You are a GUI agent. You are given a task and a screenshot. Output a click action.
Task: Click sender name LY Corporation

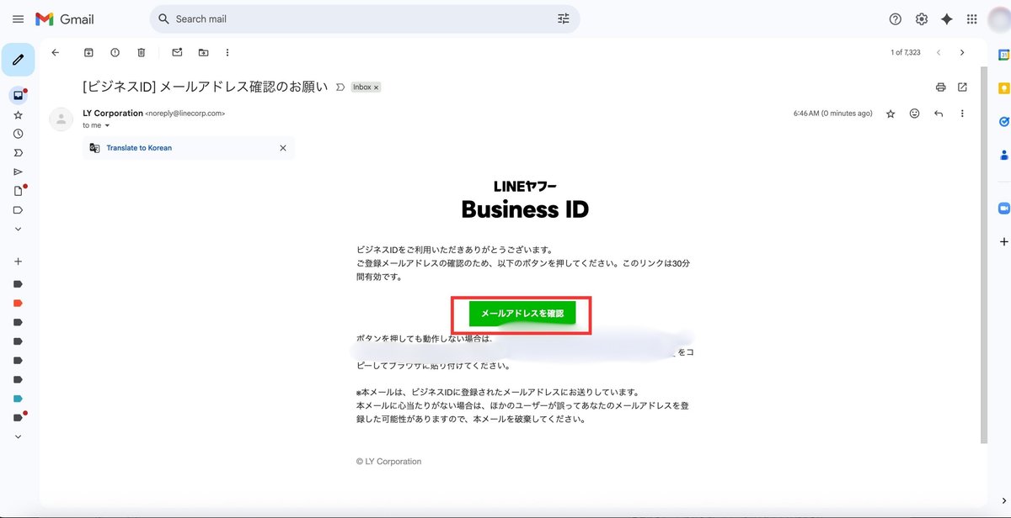[113, 114]
